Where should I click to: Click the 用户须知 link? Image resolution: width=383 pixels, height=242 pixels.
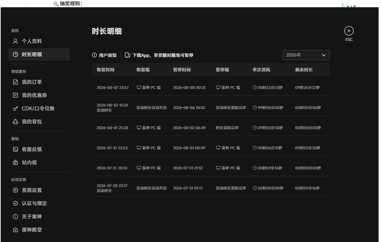pos(104,55)
